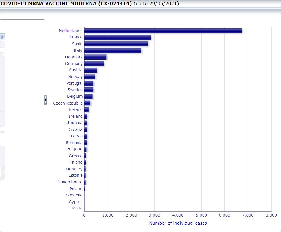The width and height of the screenshot is (281, 232).
Task: Click the "Slovenia" label
Action: [x=74, y=195]
